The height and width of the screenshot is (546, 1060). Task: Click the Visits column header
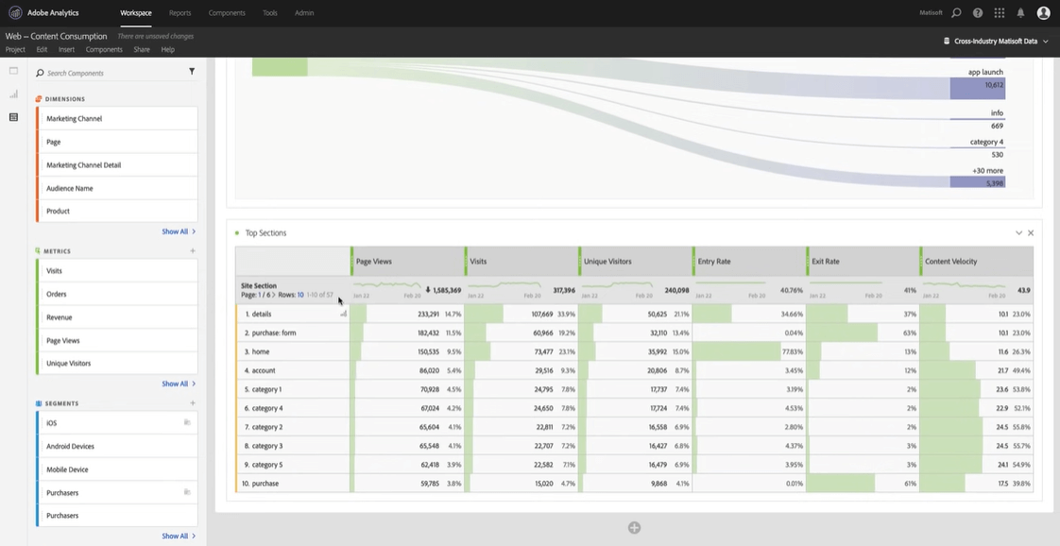pyautogui.click(x=521, y=261)
